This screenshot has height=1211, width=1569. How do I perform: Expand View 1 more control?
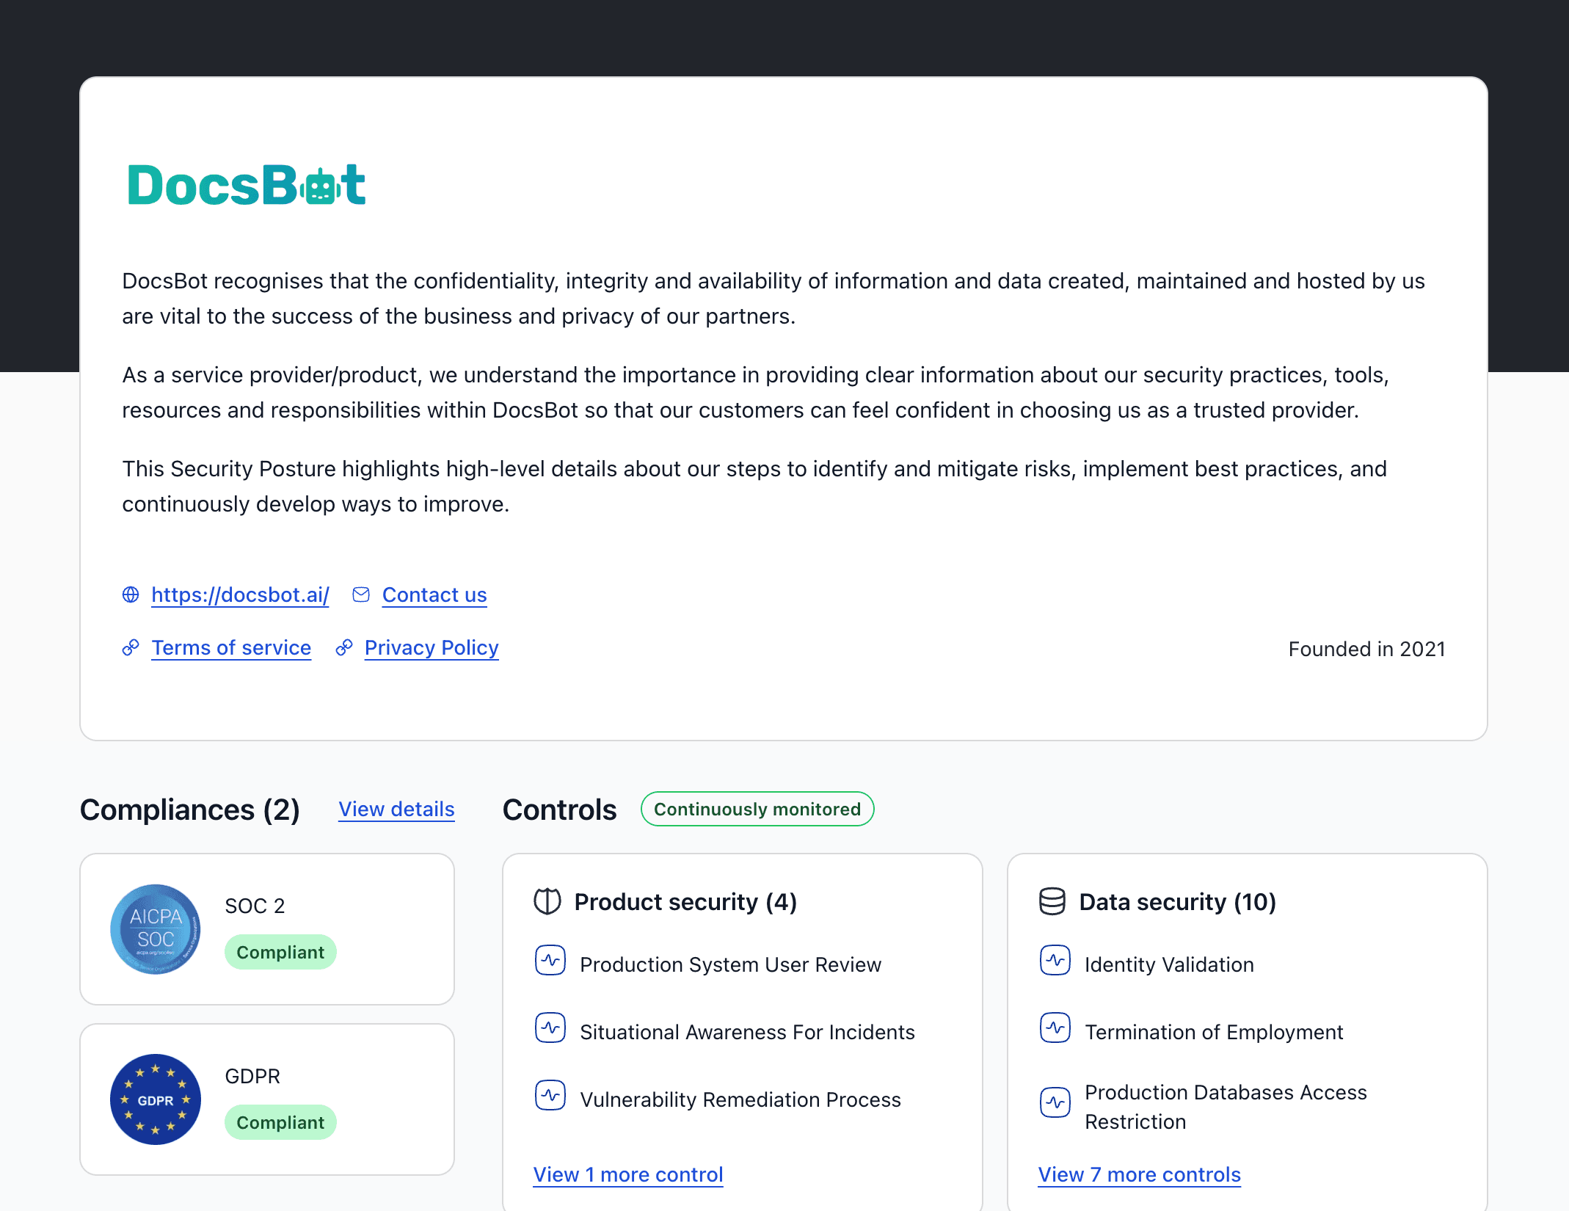point(628,1174)
